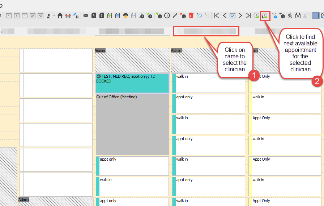Jump to last date with bar-right arrow
The image size is (324, 206).
[x=248, y=15]
